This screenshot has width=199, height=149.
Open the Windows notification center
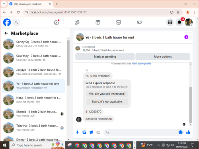(193, 145)
